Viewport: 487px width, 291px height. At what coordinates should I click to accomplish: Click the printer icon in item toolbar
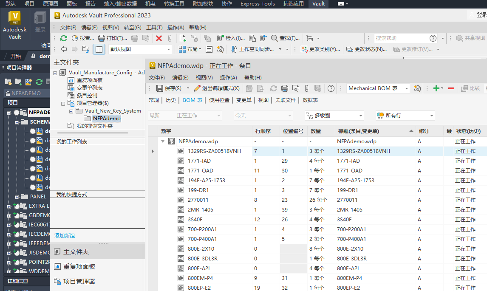point(284,88)
